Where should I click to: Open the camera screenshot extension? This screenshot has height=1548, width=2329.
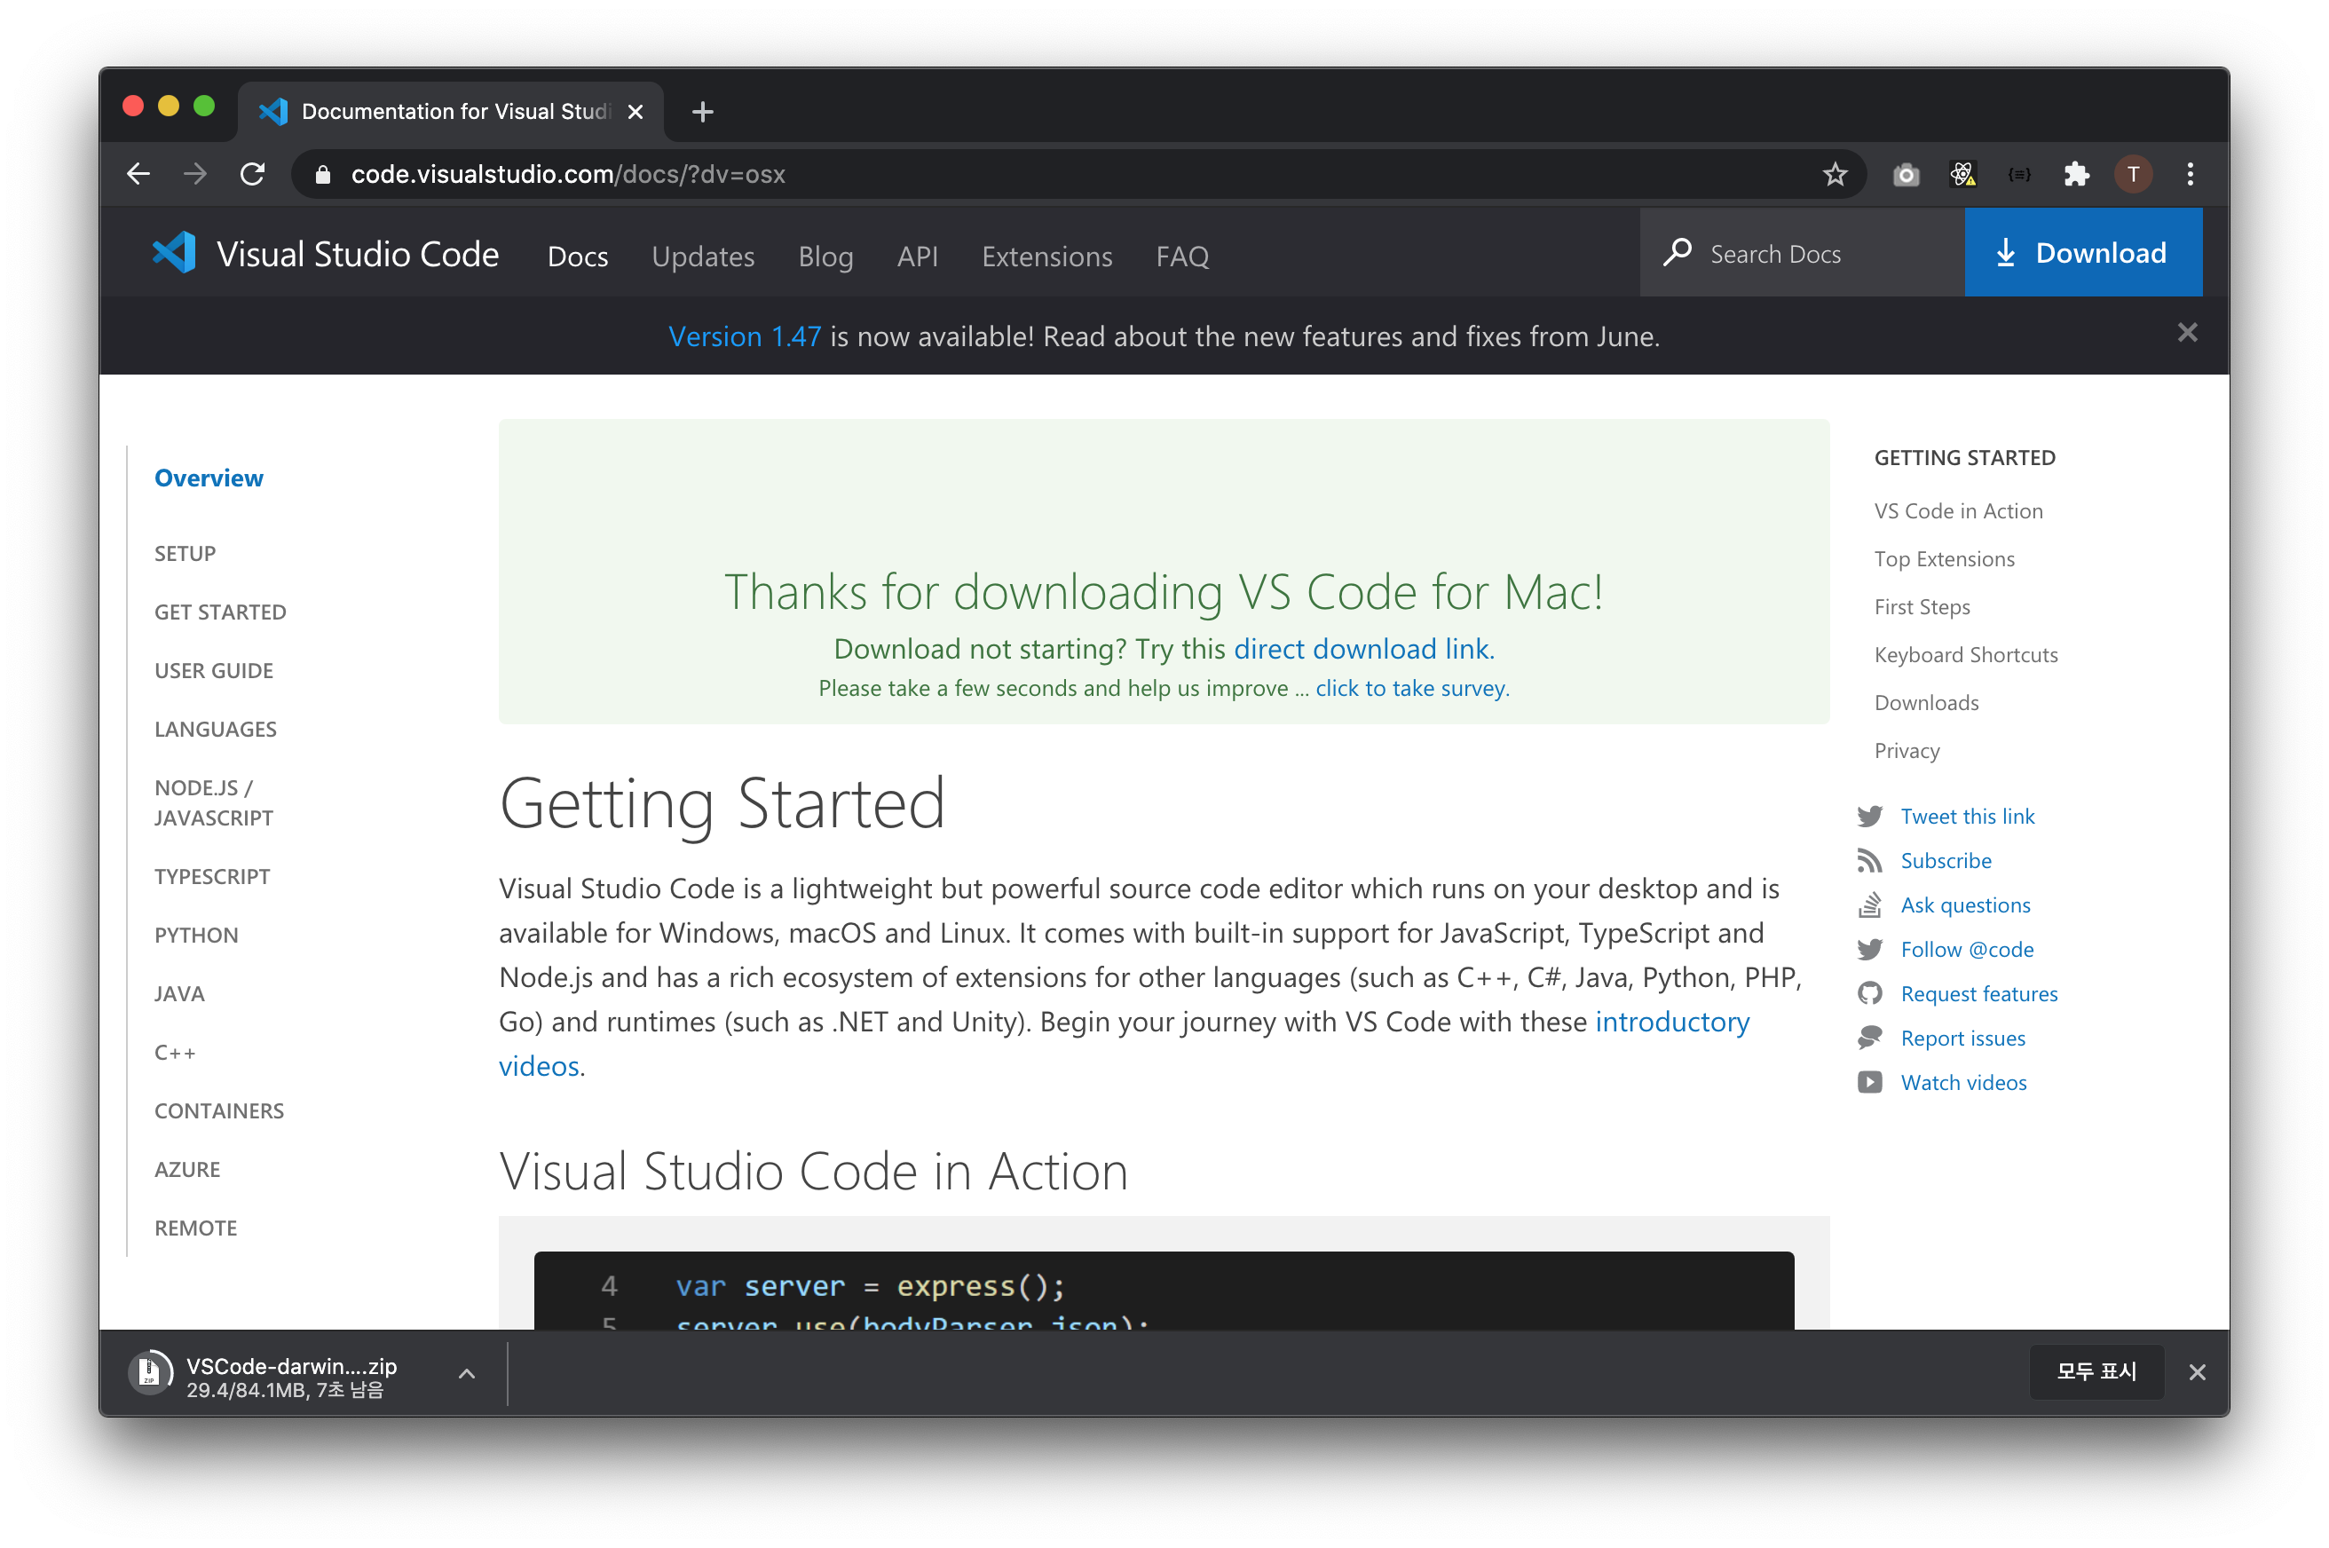coord(1906,175)
